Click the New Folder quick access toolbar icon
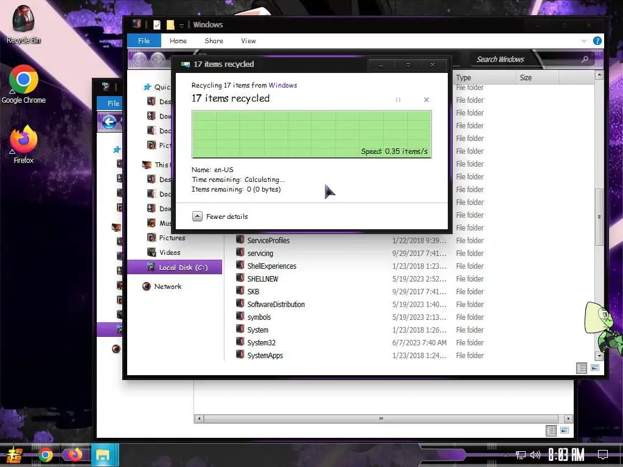Viewport: 623px width, 467px height. tap(170, 25)
